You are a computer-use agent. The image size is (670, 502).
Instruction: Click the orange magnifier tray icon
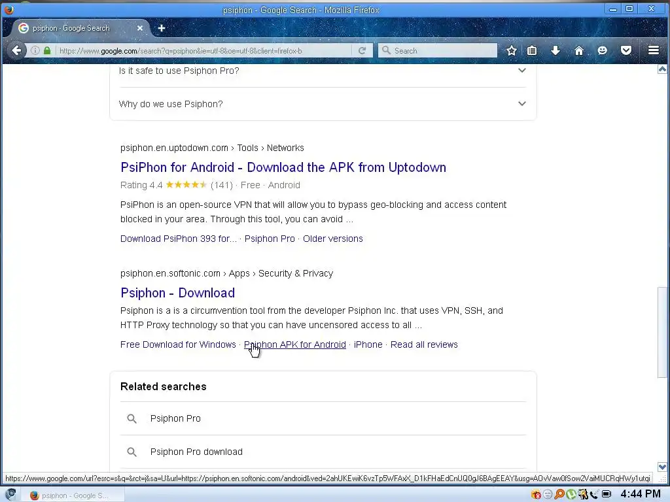pos(559,495)
